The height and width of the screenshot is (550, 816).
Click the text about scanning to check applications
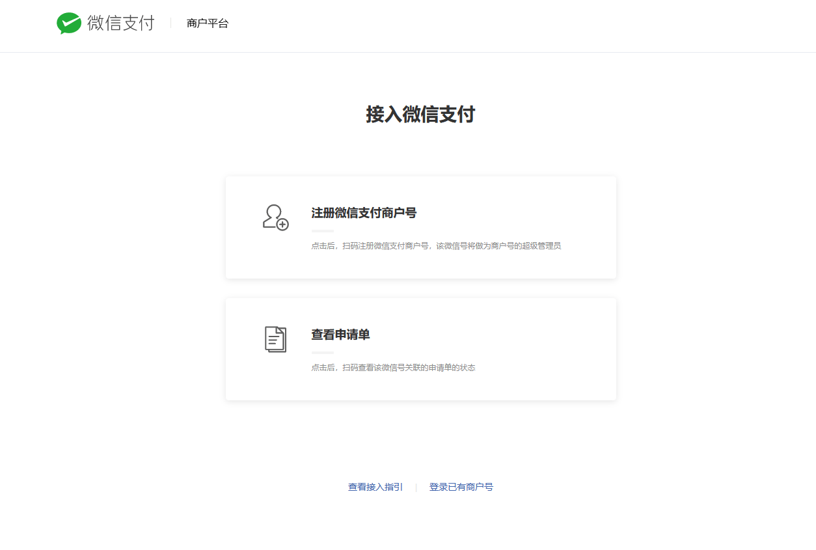coord(394,367)
